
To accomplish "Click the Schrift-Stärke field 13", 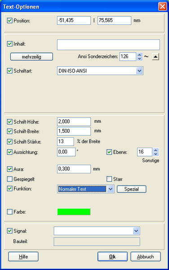I will (x=66, y=141).
